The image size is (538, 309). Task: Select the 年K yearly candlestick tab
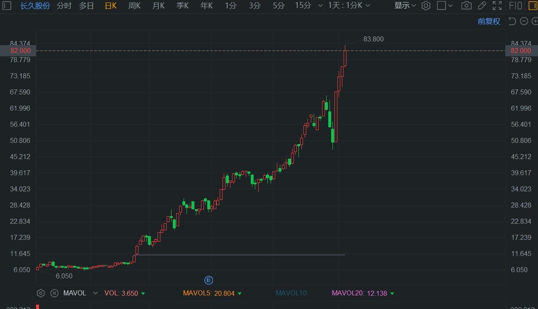(206, 6)
